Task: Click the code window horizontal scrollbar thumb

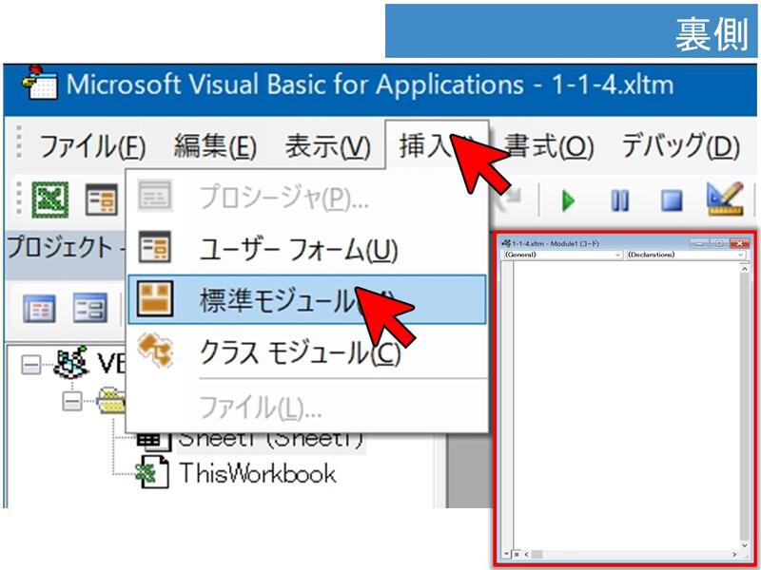Action: (537, 554)
